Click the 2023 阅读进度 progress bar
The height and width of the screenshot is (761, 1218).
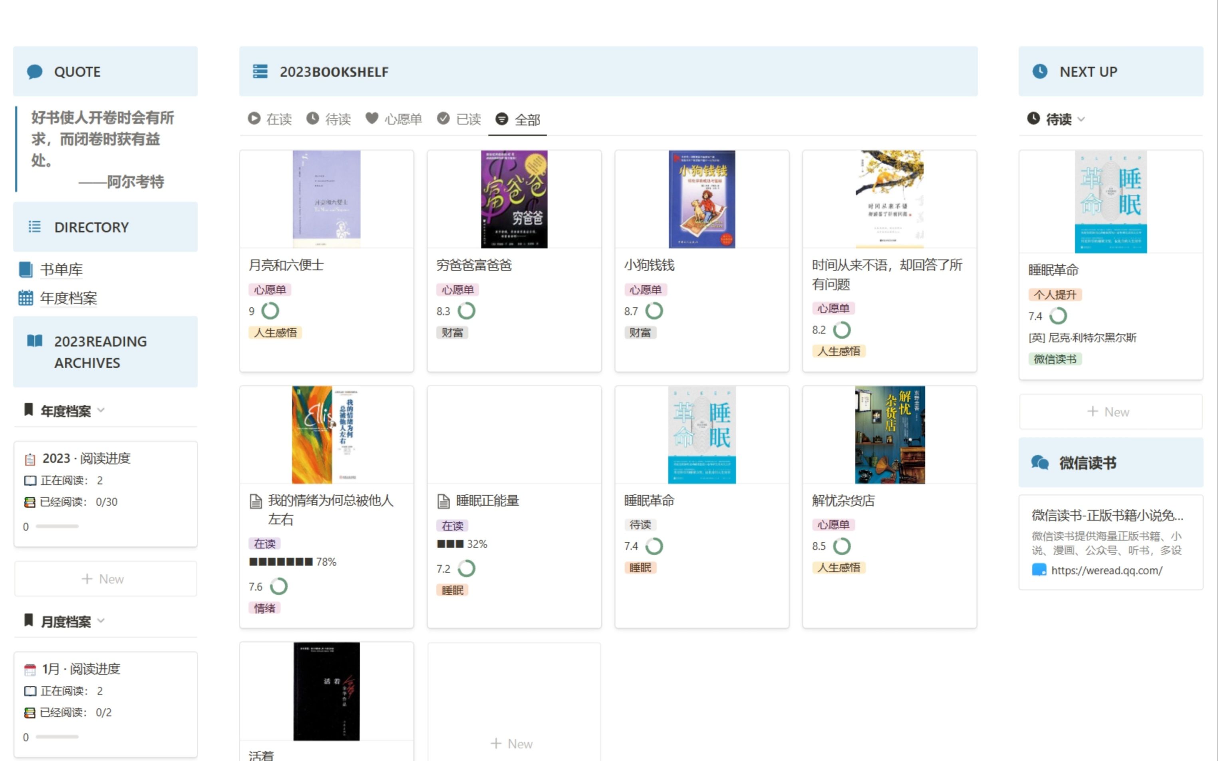click(58, 527)
